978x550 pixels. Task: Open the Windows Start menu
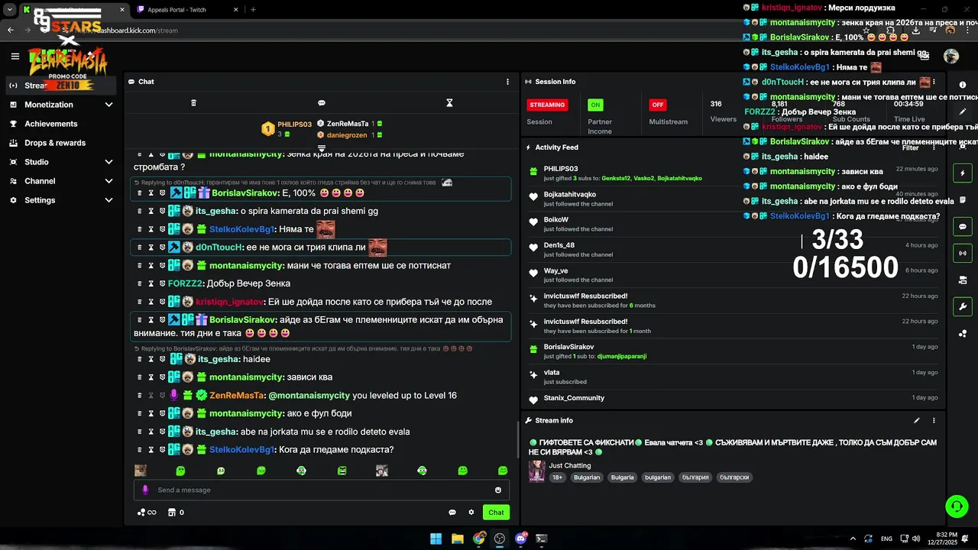(x=436, y=539)
